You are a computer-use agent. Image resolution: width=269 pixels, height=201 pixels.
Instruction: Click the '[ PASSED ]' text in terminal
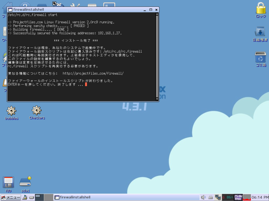click(x=79, y=26)
